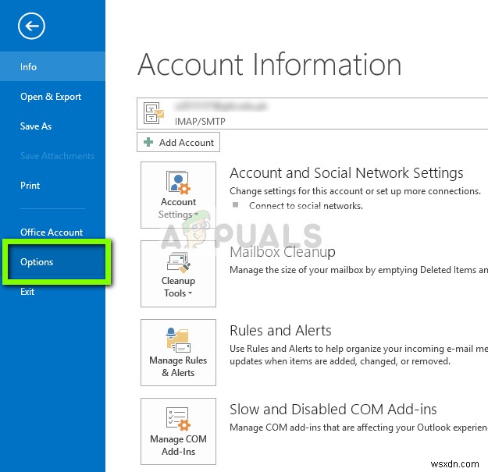Click the greyed-out Save Attachments item

coord(57,156)
